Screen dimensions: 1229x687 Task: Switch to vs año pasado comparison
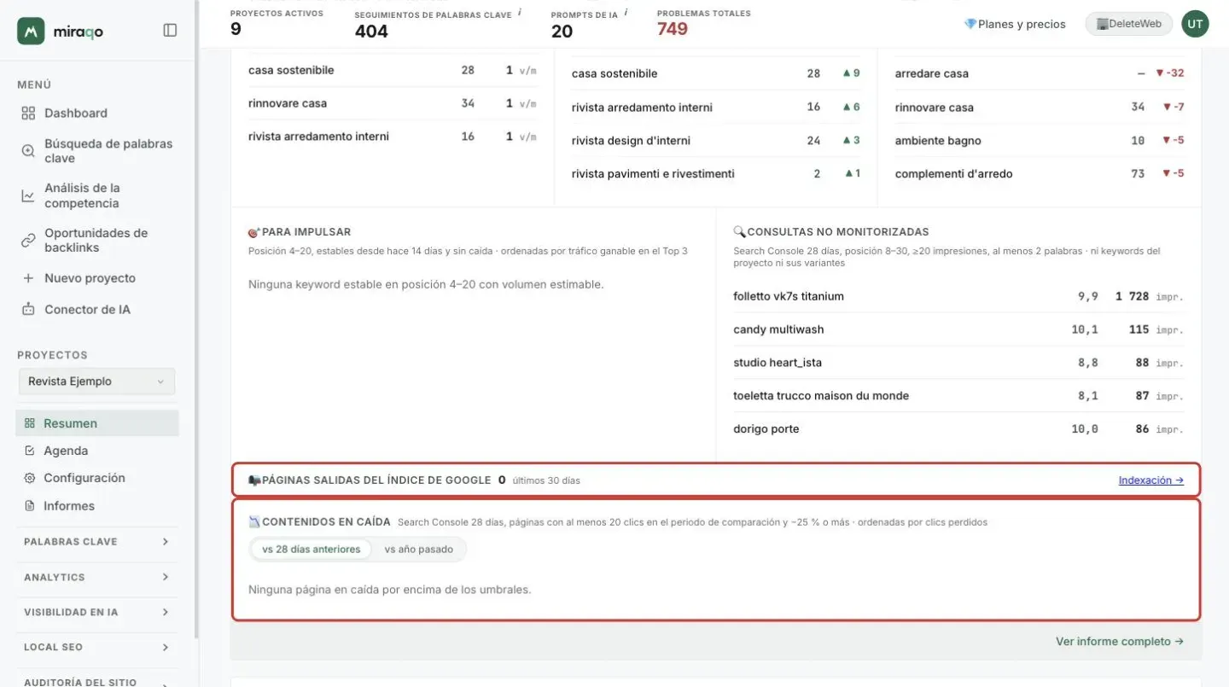(419, 550)
